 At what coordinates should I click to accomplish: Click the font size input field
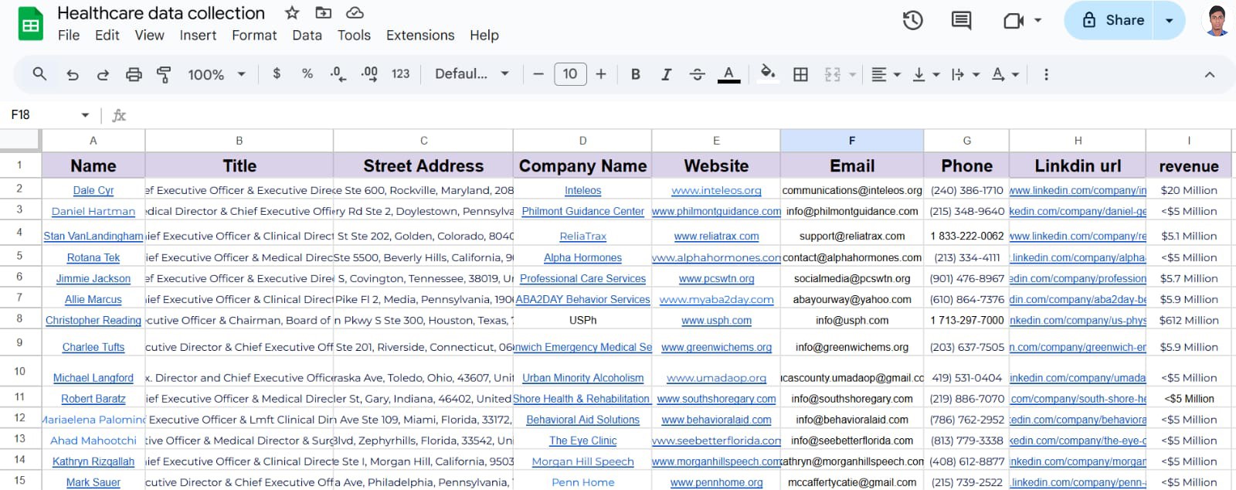click(x=570, y=74)
